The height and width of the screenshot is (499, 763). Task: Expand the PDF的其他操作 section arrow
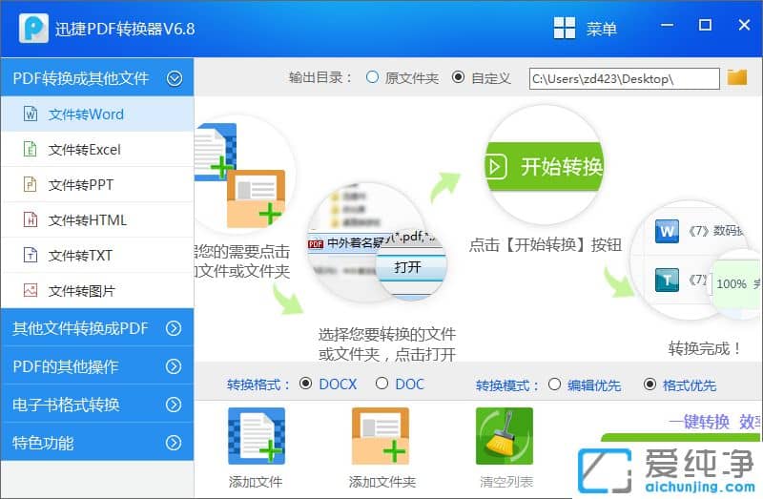(x=174, y=366)
